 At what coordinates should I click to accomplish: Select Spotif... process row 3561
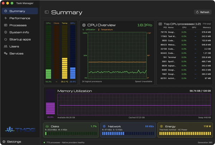tap(185, 62)
